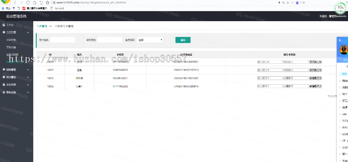The image size is (348, 162).
Task: Click the lightning speed-mode icon in the address bar
Action: 280,3
